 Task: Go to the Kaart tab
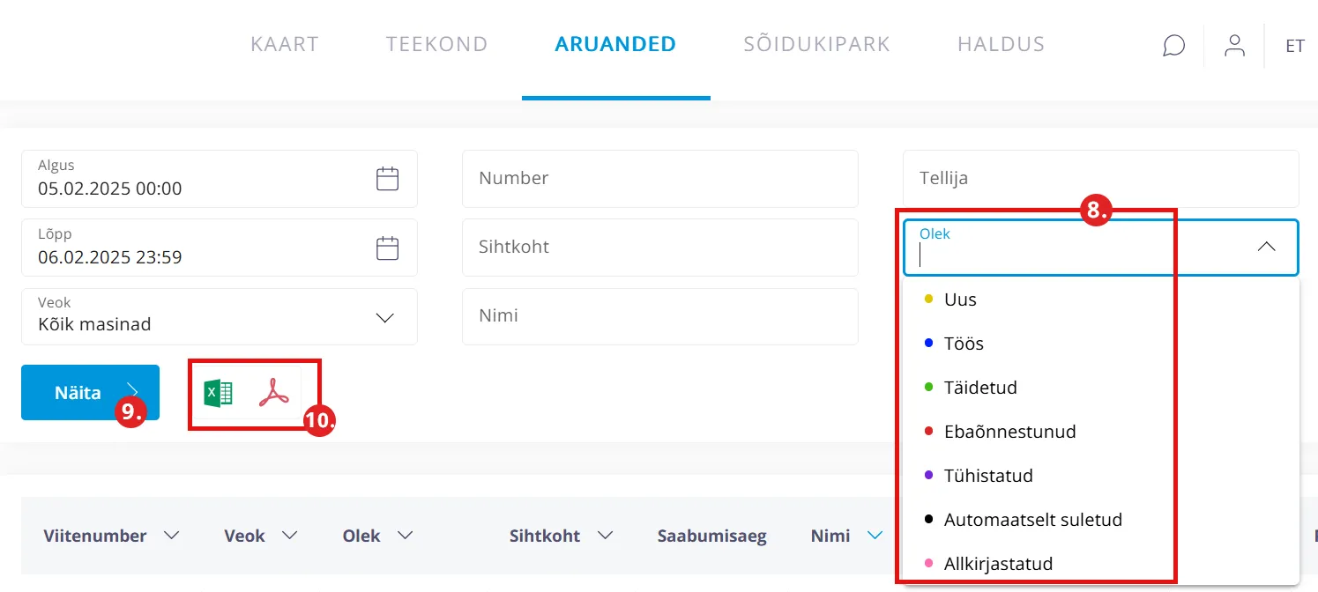point(285,44)
